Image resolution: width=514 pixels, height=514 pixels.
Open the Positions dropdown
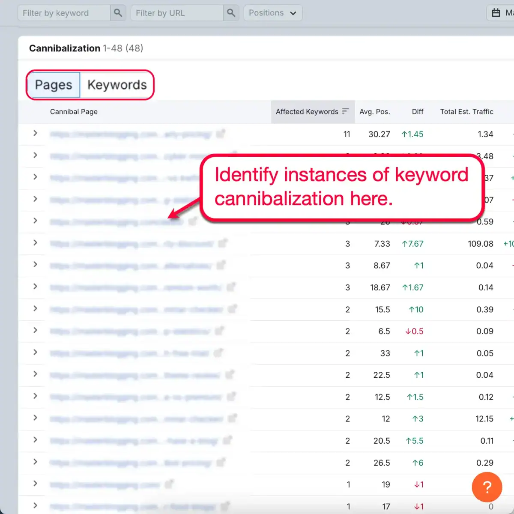tap(273, 13)
